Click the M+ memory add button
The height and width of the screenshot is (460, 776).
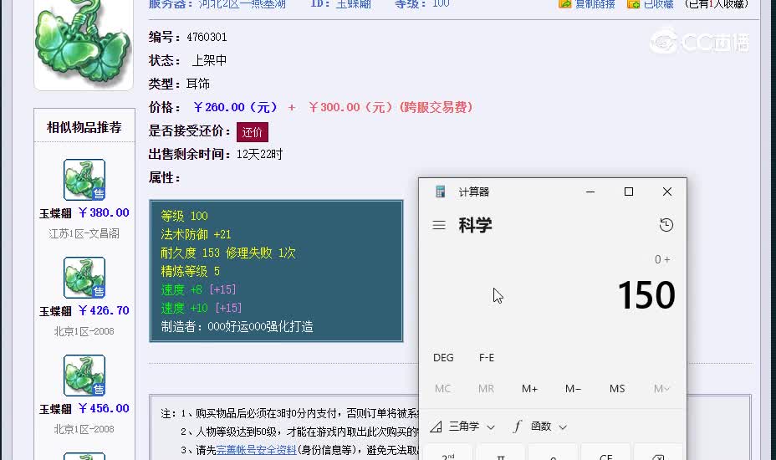(529, 389)
